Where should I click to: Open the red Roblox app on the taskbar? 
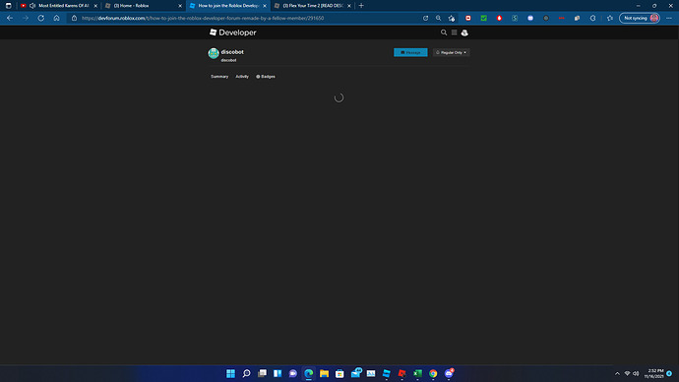pos(402,373)
